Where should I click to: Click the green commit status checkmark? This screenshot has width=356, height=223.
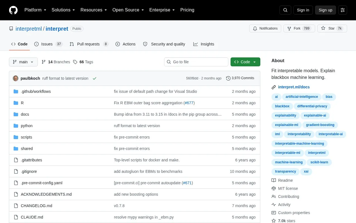(95, 78)
